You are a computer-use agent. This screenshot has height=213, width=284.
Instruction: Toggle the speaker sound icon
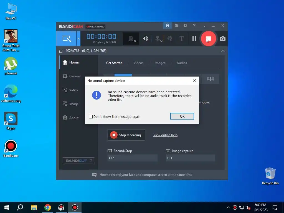145,39
